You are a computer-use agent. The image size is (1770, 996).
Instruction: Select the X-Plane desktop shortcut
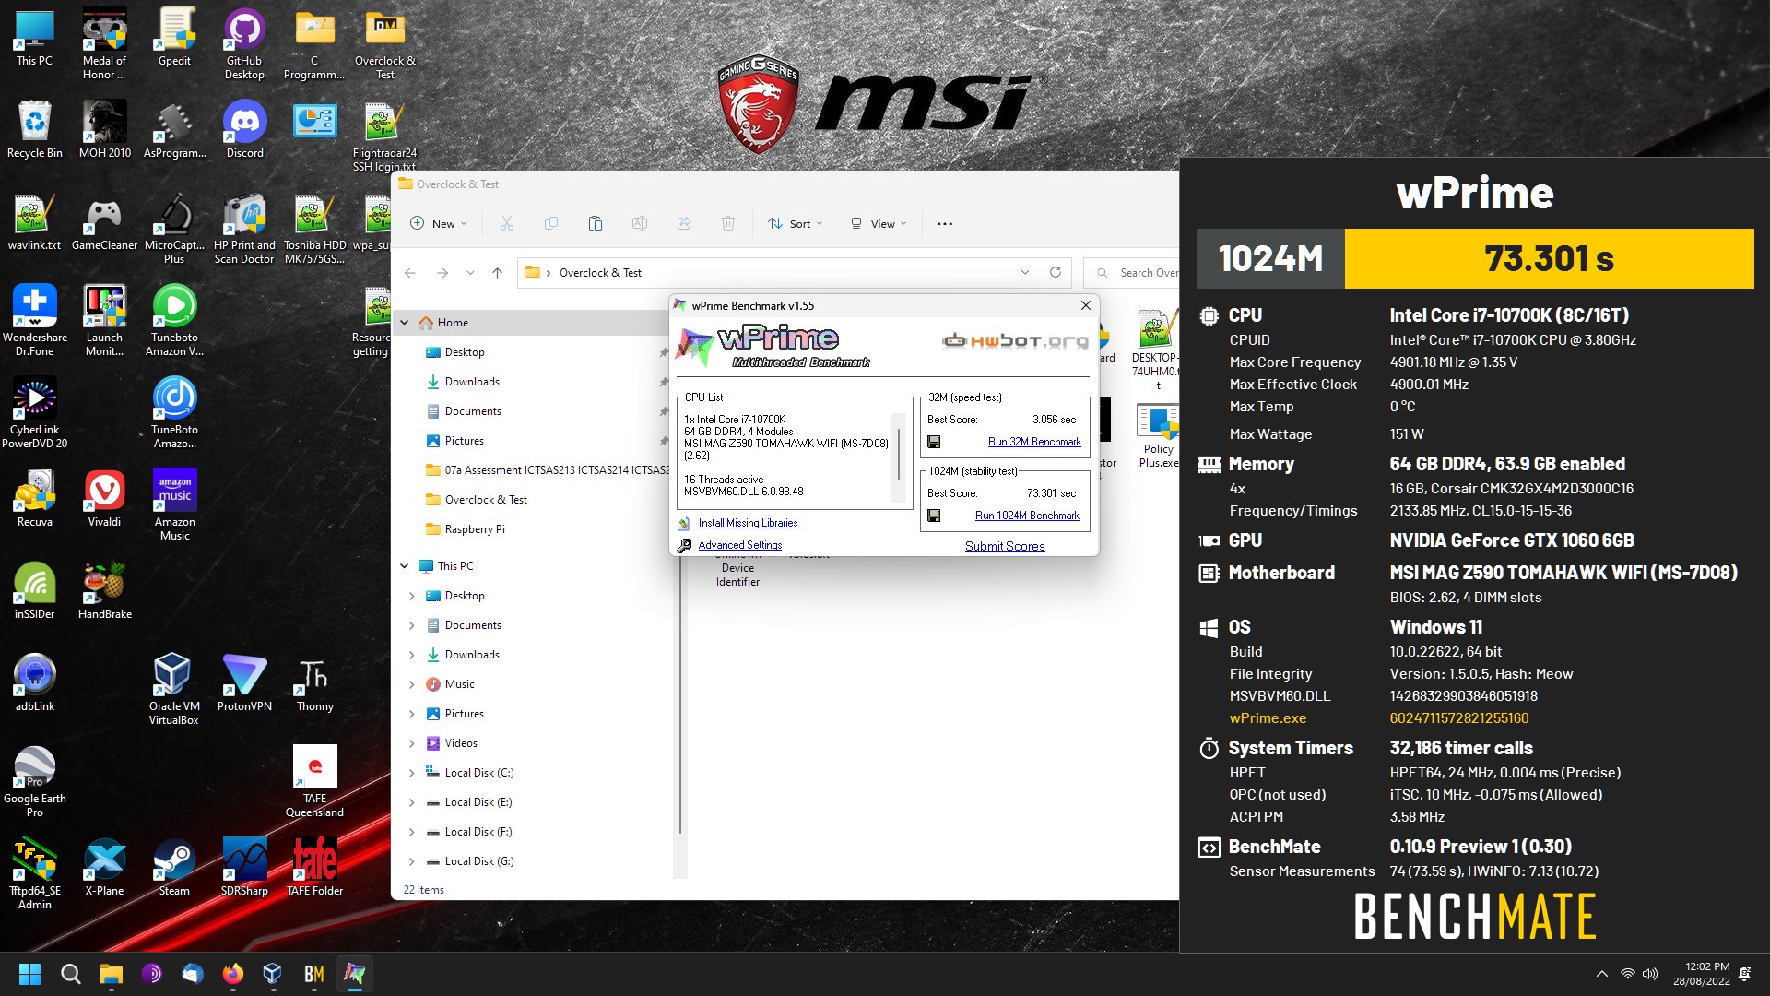[104, 867]
